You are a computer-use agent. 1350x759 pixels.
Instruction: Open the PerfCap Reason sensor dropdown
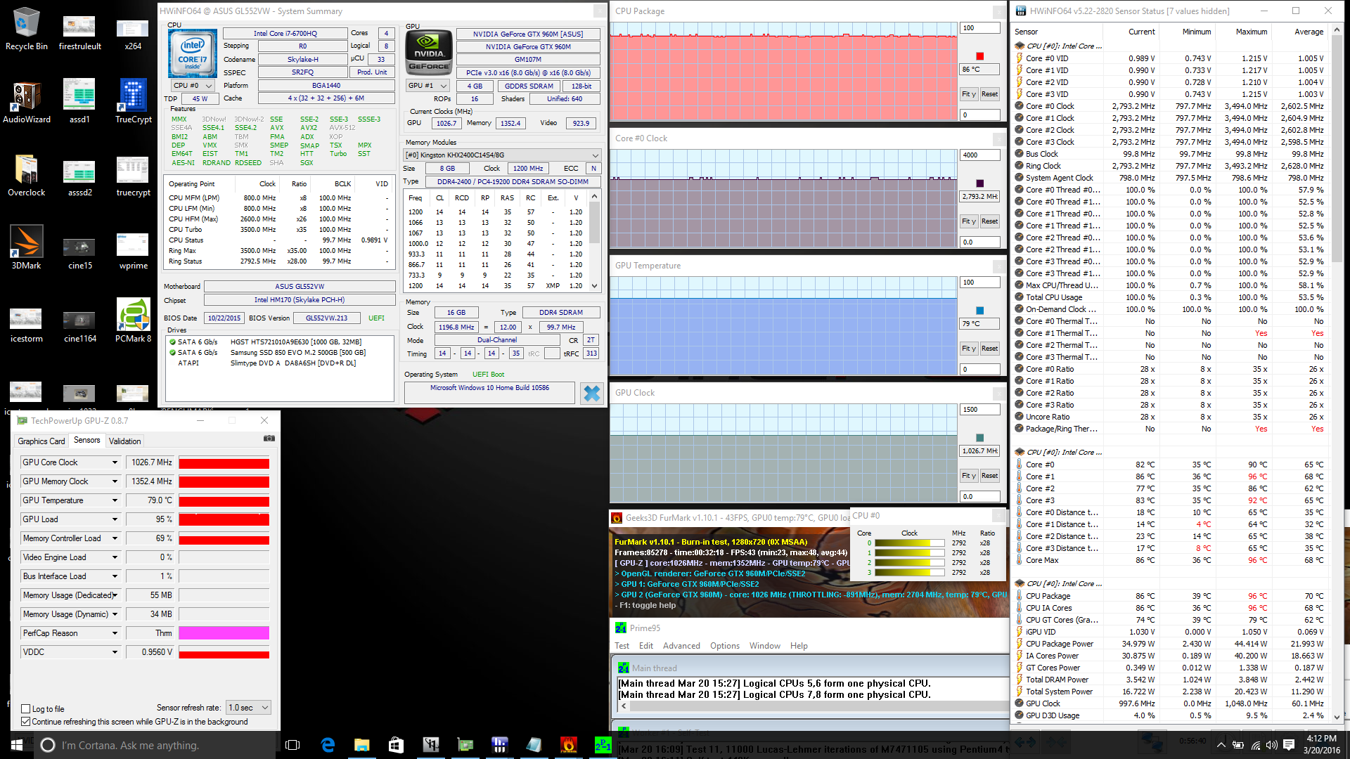(115, 633)
